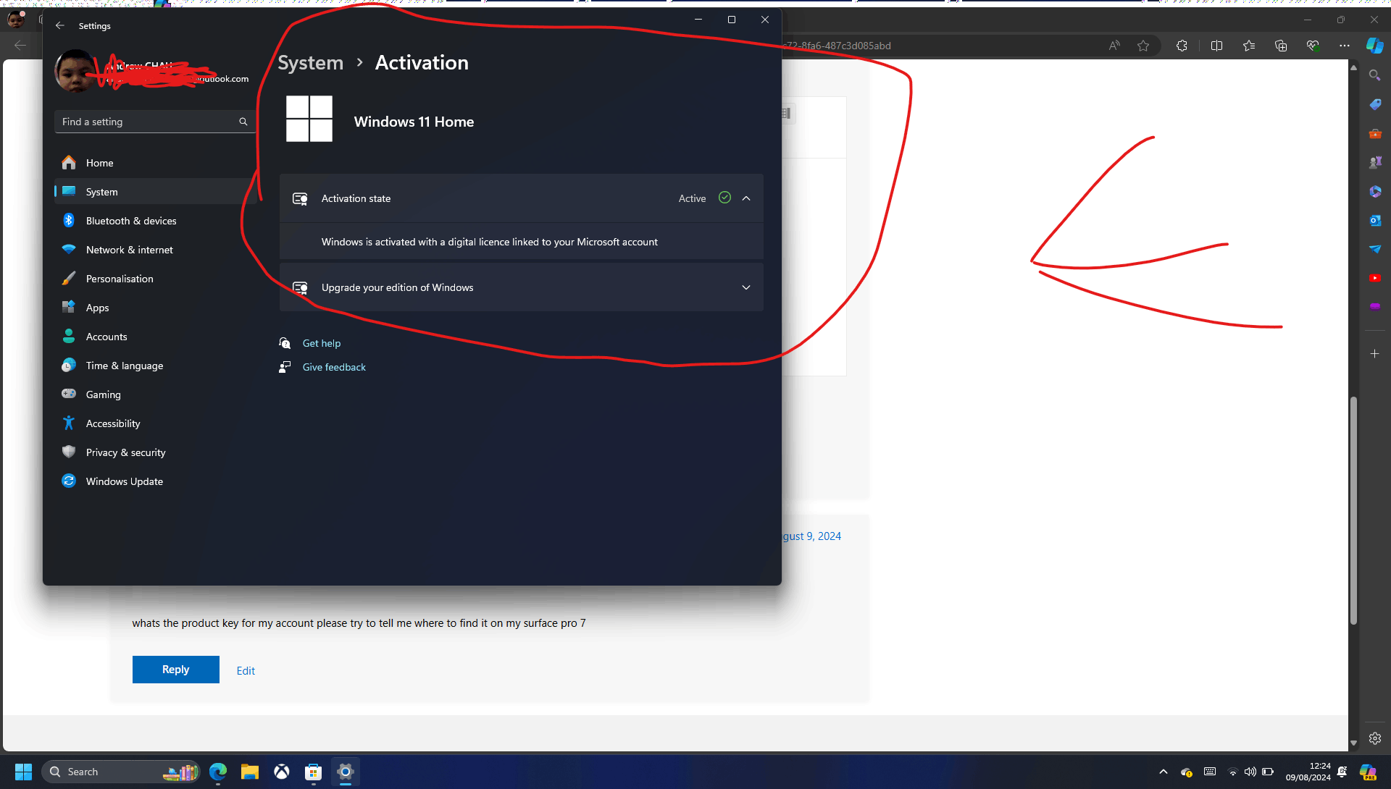This screenshot has height=789, width=1391.
Task: Click the browser page vertical scrollbar
Action: [x=1353, y=510]
